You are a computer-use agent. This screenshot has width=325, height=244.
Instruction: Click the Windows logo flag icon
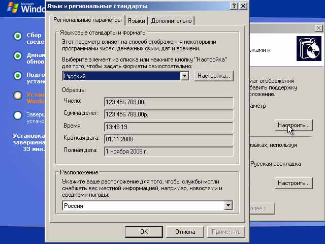(13, 8)
